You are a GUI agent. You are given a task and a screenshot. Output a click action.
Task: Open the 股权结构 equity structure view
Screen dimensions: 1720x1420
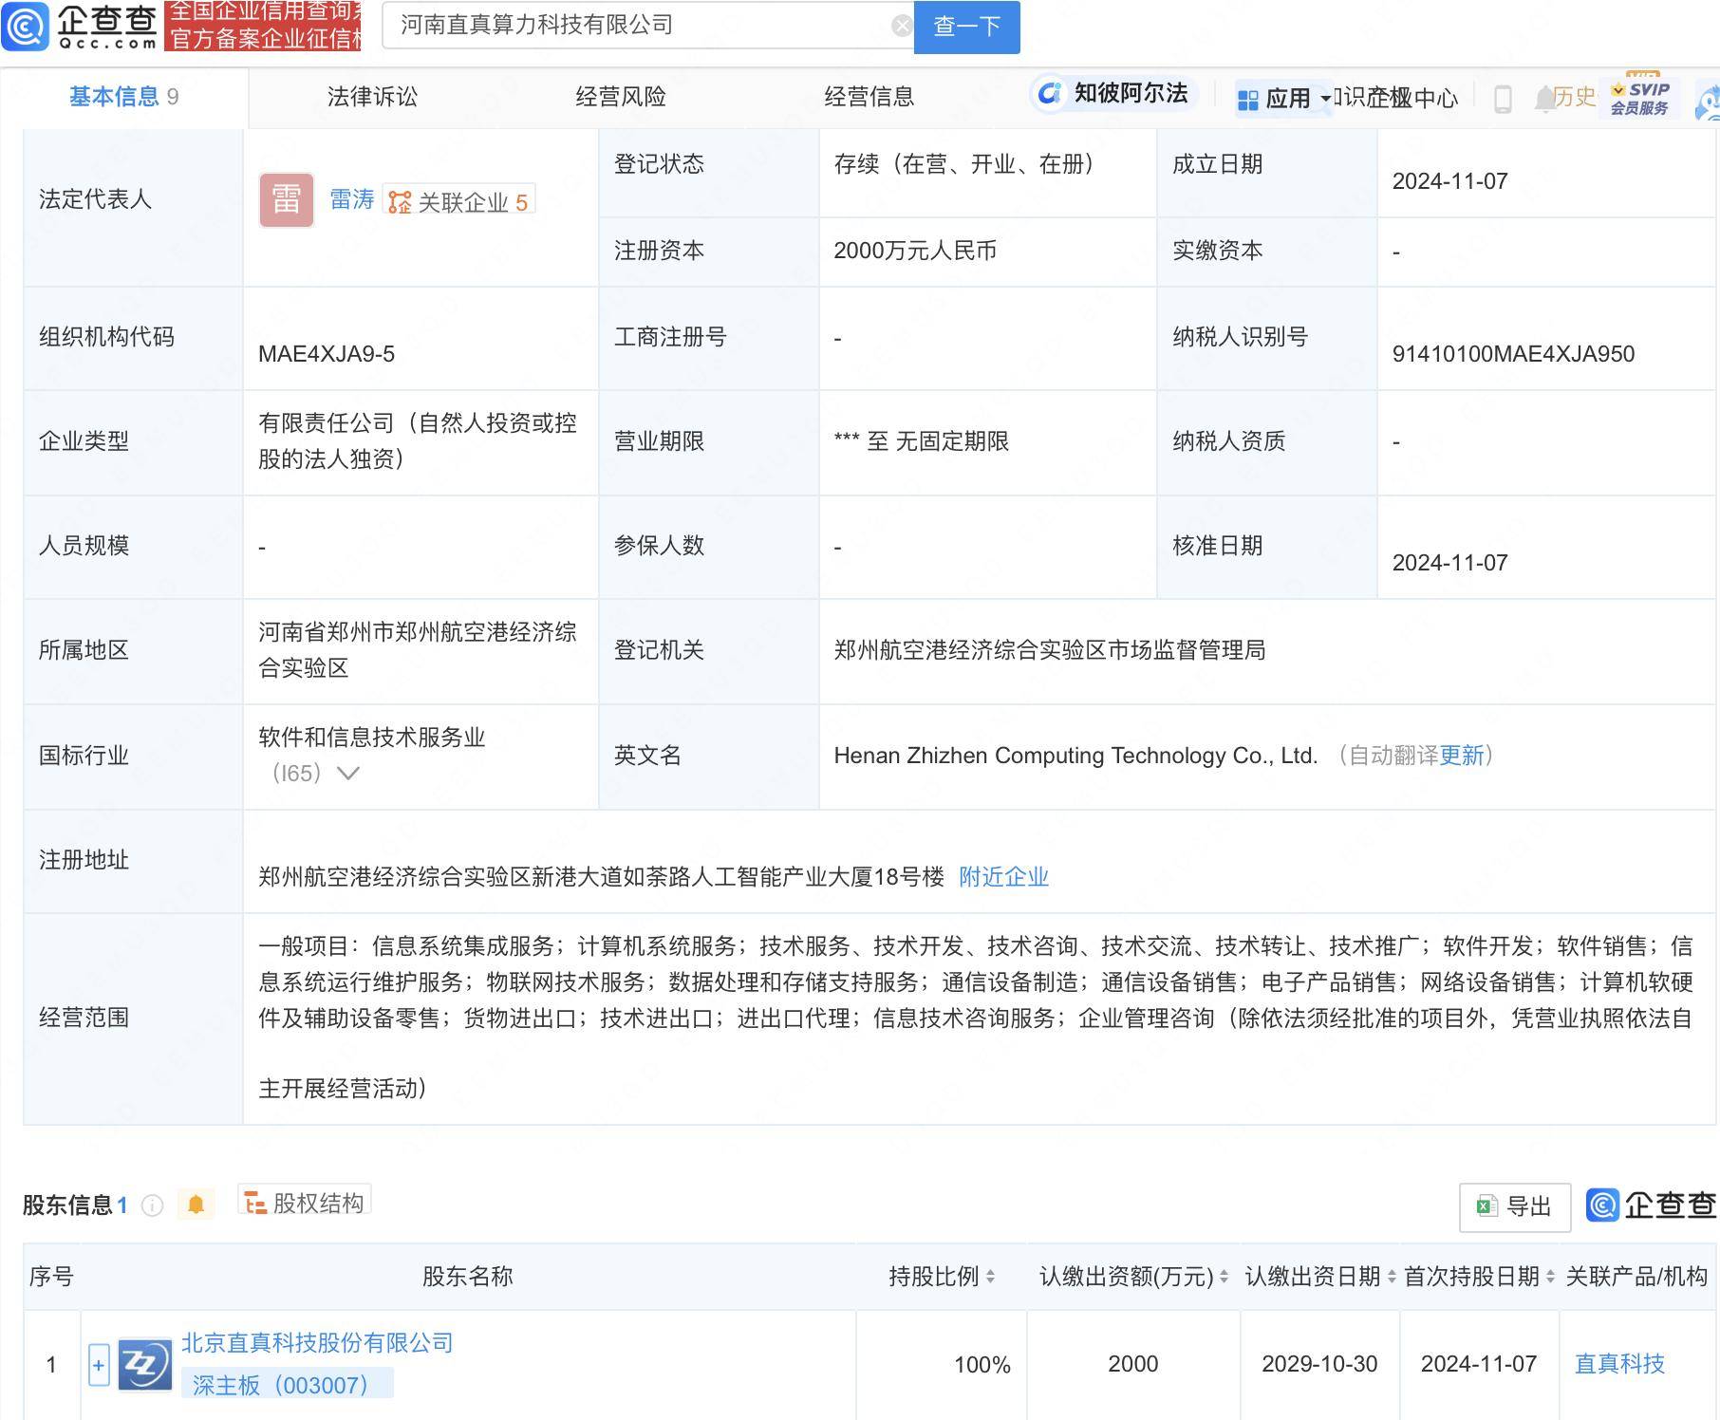[304, 1202]
